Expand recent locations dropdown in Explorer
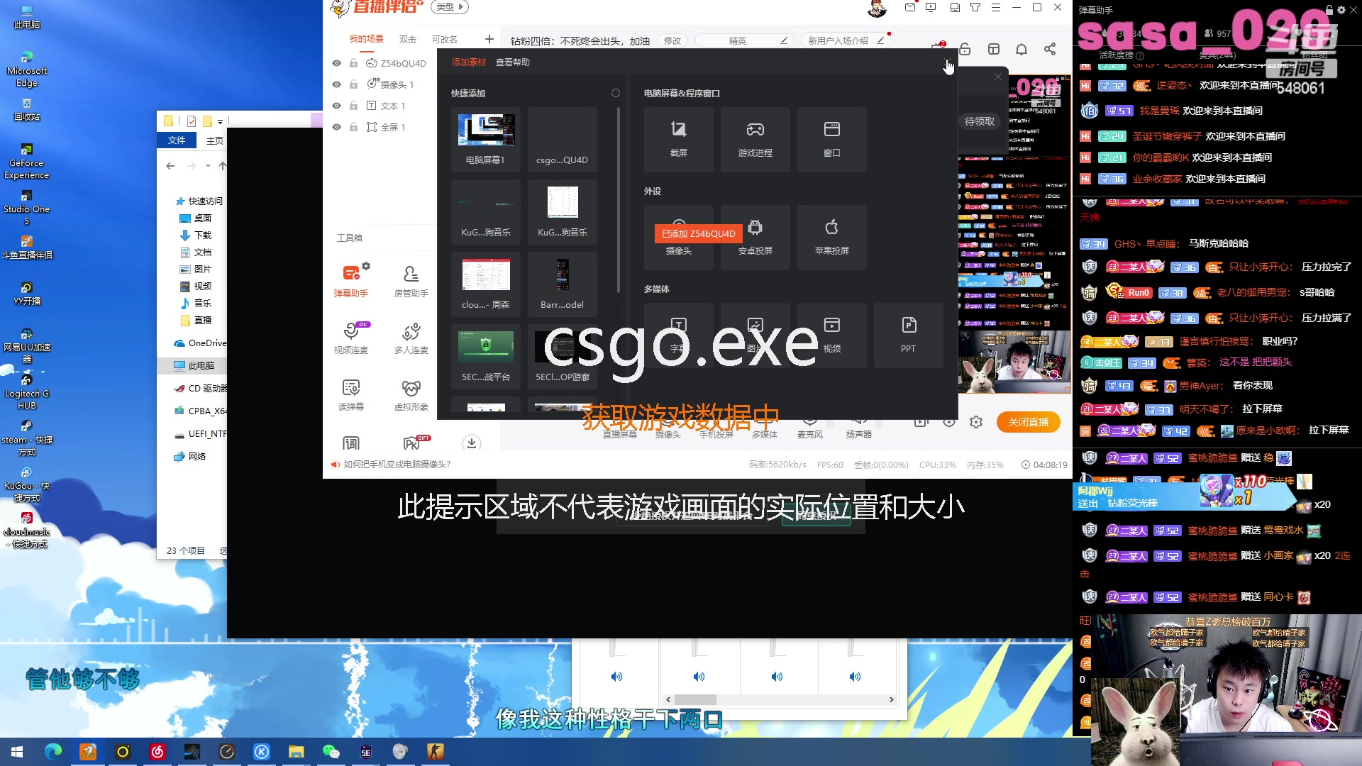The width and height of the screenshot is (1362, 766). 208,166
